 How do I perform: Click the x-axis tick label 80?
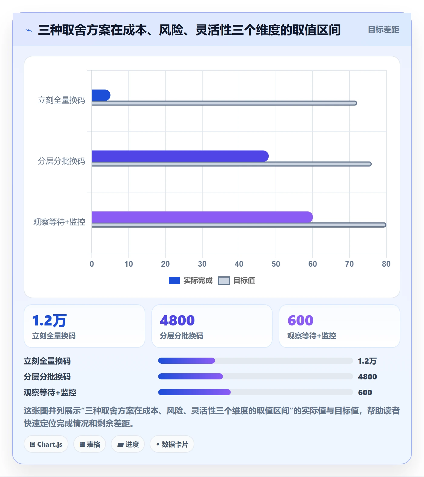386,264
